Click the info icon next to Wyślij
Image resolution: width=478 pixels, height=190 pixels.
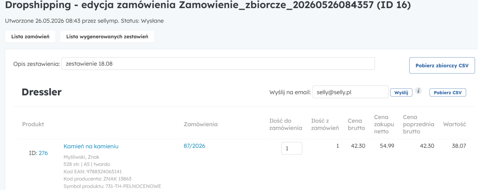[x=419, y=91]
